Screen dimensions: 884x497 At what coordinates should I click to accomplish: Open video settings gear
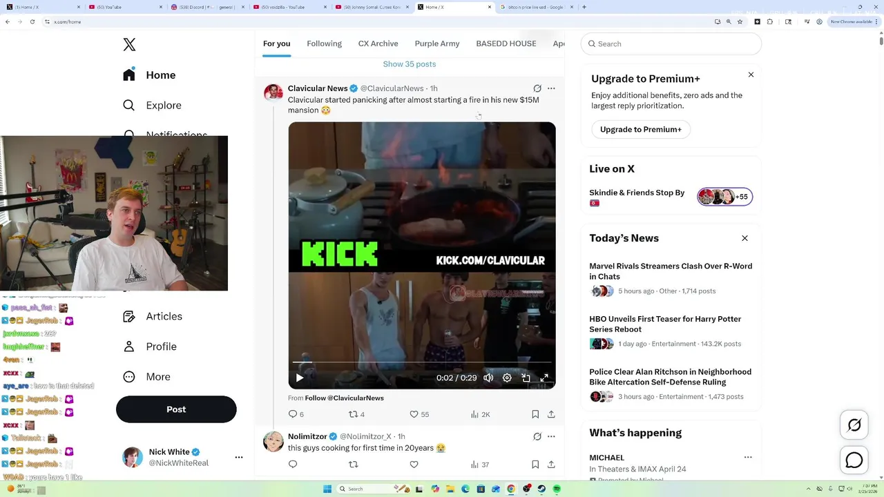point(507,378)
